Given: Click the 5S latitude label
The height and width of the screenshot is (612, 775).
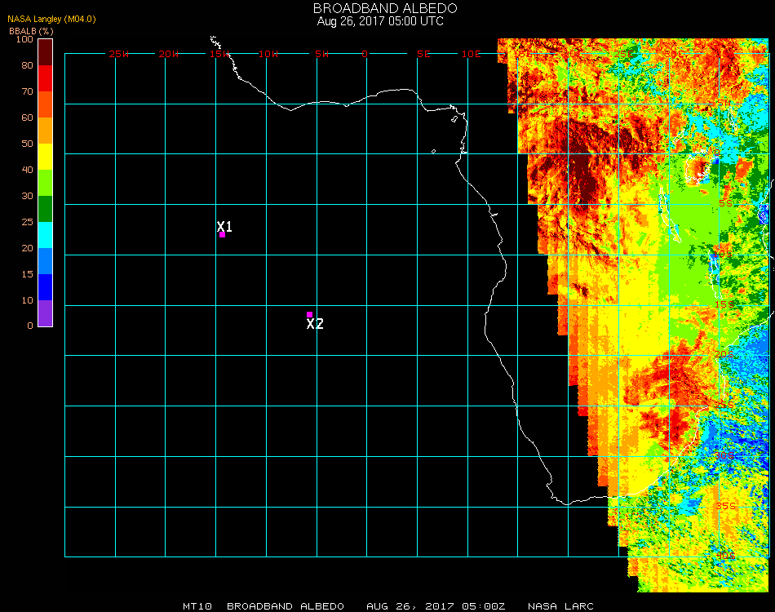Looking at the screenshot, I should [x=726, y=204].
